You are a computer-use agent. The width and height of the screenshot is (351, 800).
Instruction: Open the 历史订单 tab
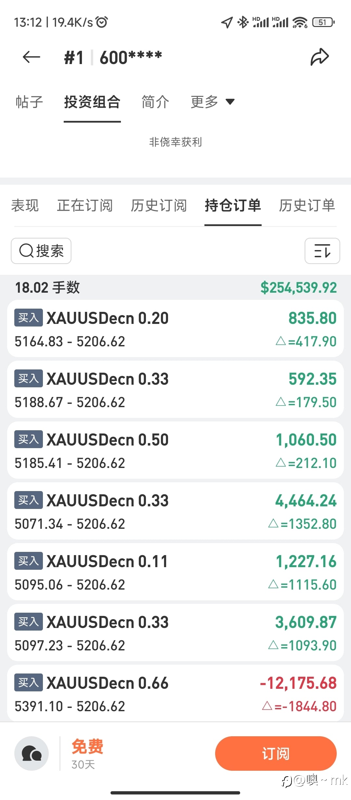pyautogui.click(x=307, y=206)
